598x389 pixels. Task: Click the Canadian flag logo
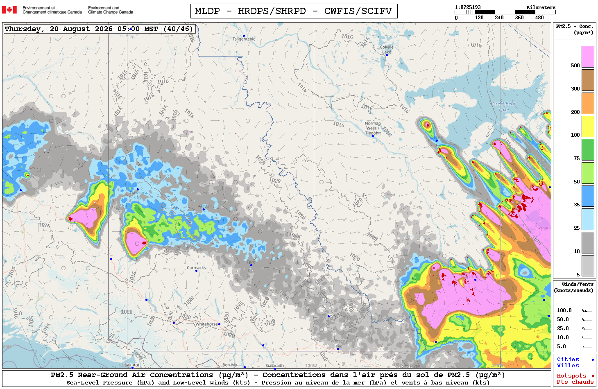coord(9,10)
